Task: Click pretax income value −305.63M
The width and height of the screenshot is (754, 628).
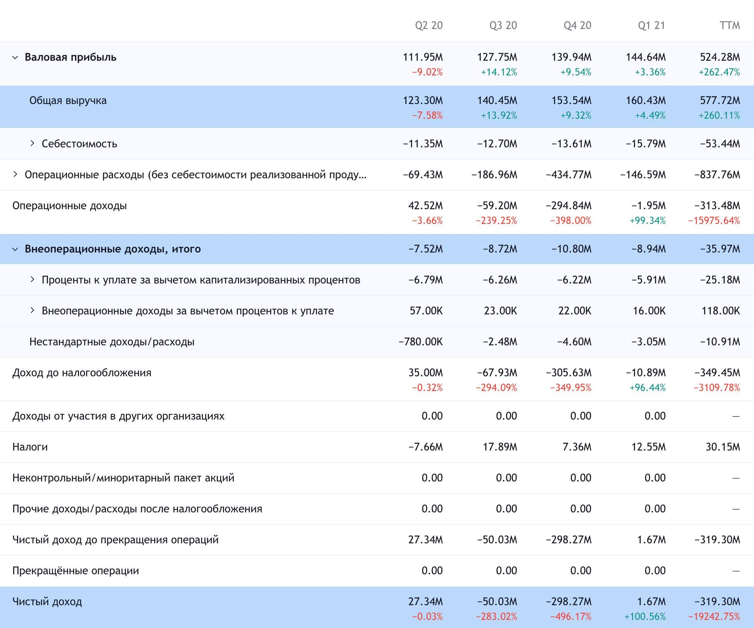Action: 569,373
